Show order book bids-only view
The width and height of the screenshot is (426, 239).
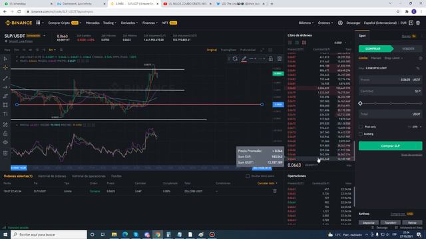(297, 42)
